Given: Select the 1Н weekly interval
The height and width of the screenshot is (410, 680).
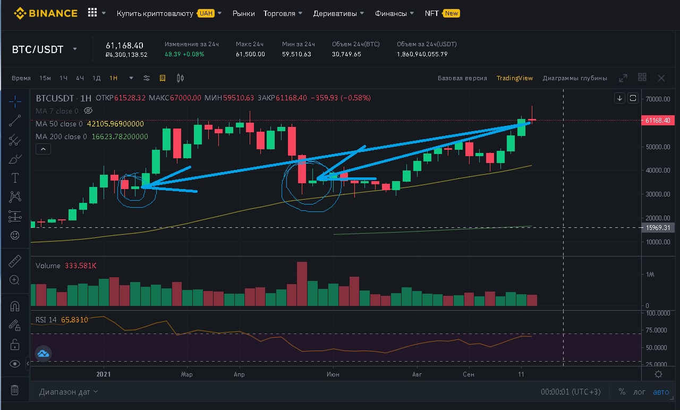Looking at the screenshot, I should pos(114,78).
